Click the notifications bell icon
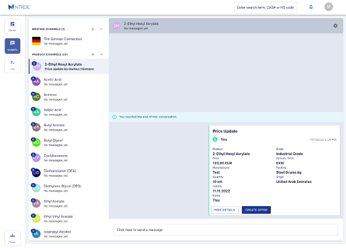Viewport: 346px width, 248px height. click(x=310, y=7)
